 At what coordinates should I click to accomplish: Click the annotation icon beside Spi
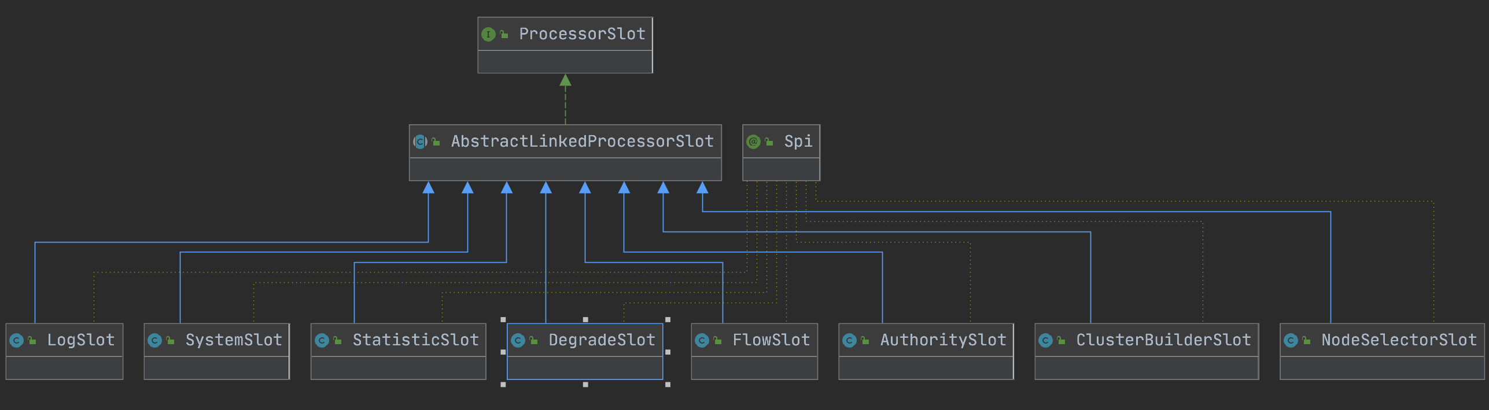click(x=753, y=141)
